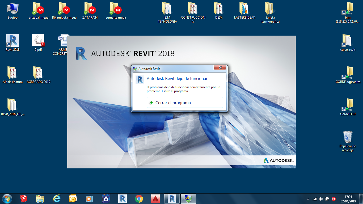Close the Autodesk Revit error dialog
This screenshot has width=363, height=204.
220,68
